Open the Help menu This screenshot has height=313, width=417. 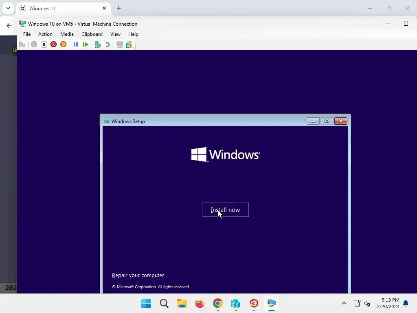[x=133, y=34]
